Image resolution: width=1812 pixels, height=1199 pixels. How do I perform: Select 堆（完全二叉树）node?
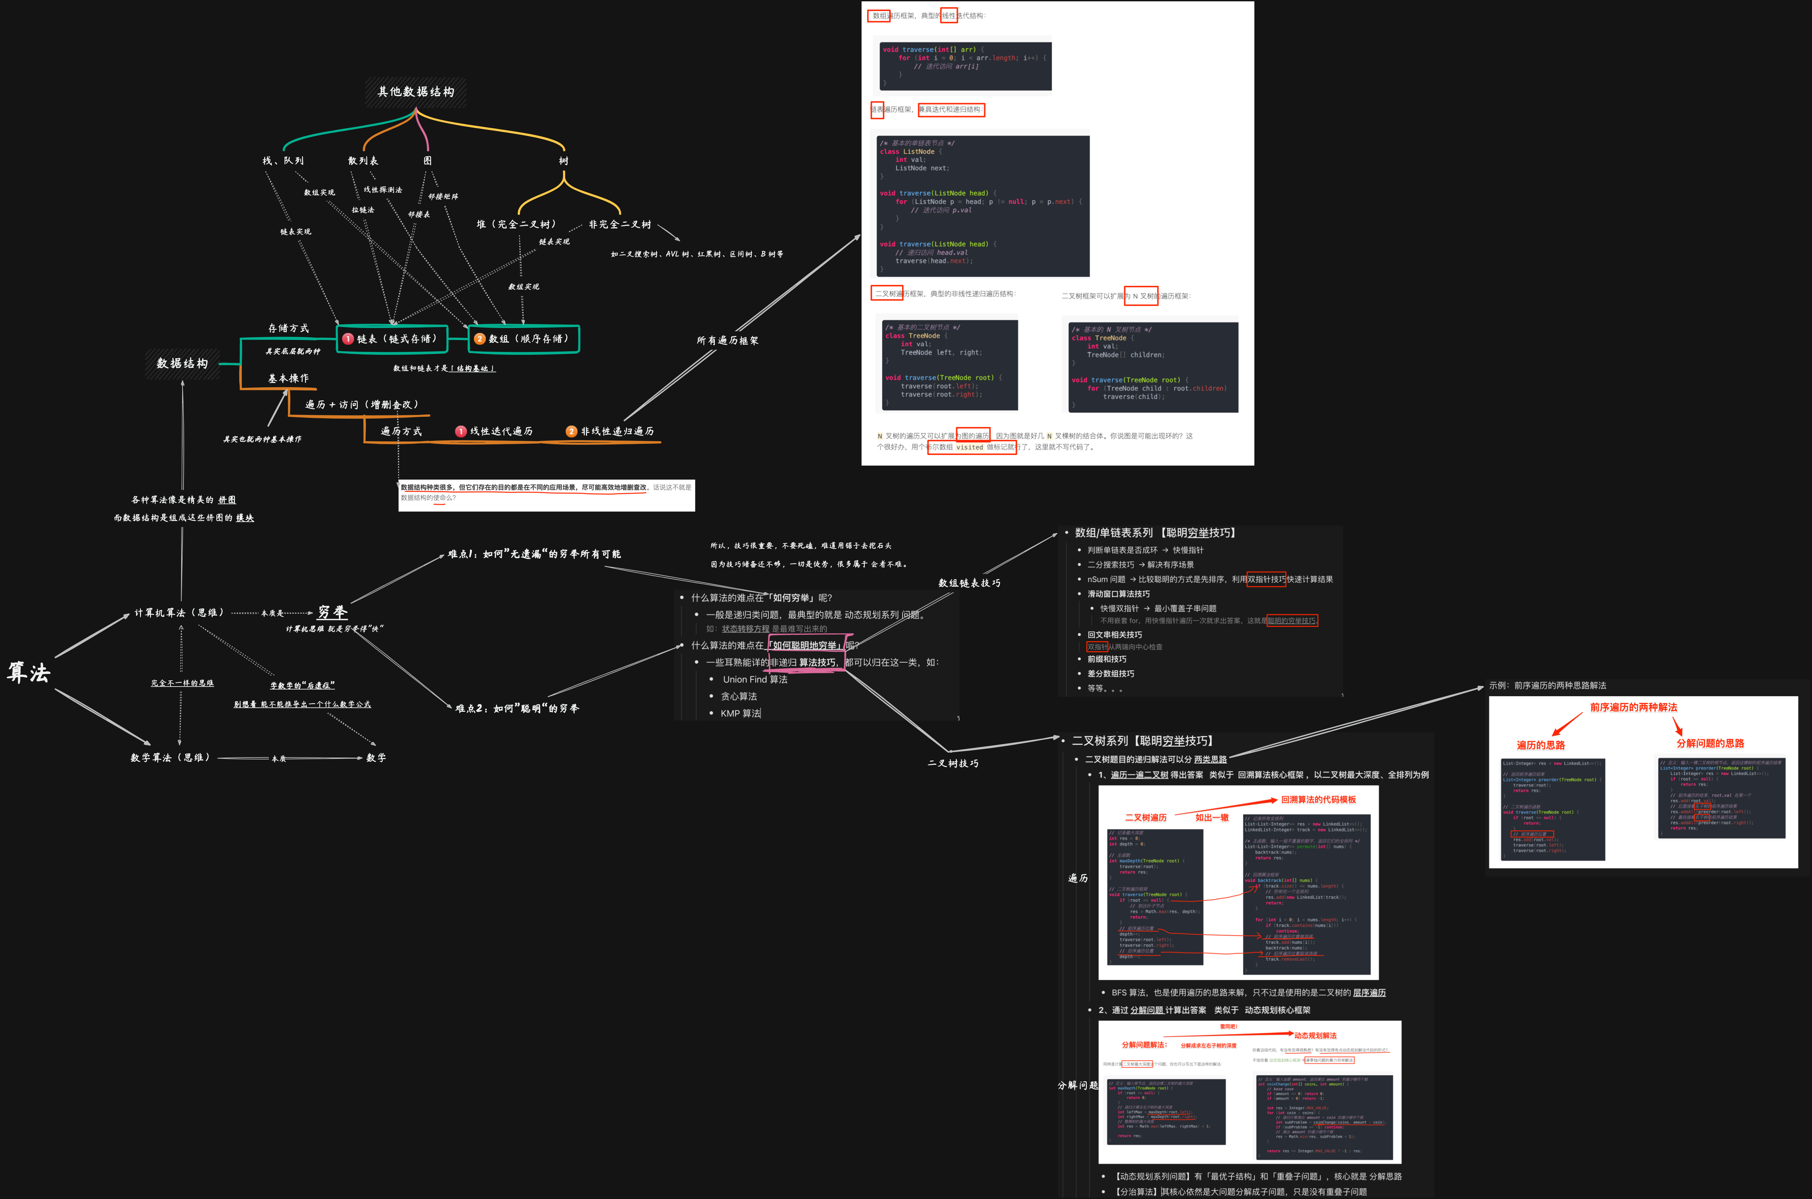coord(516,224)
